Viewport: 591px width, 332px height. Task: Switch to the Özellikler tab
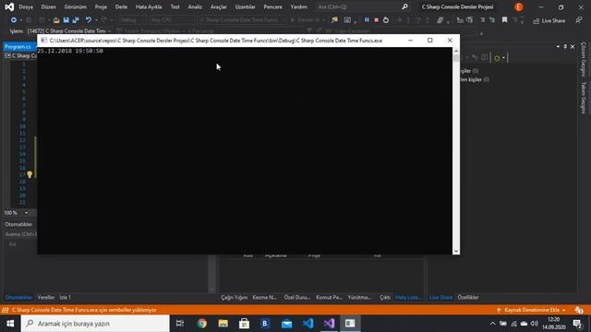pyautogui.click(x=468, y=297)
